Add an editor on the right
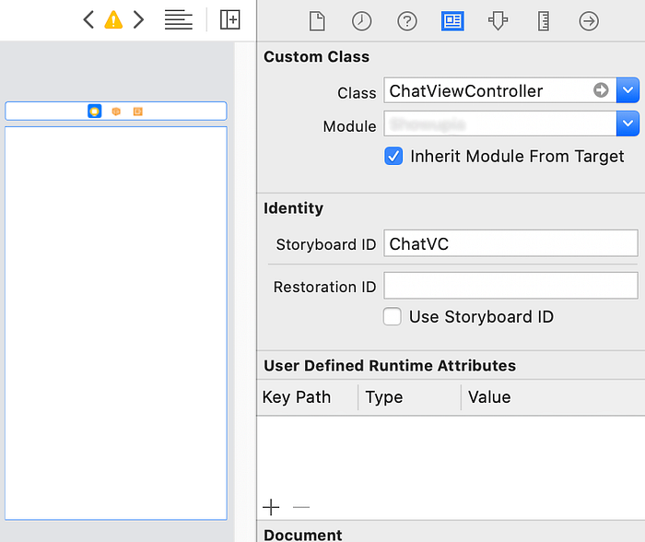645x542 pixels. click(x=230, y=19)
